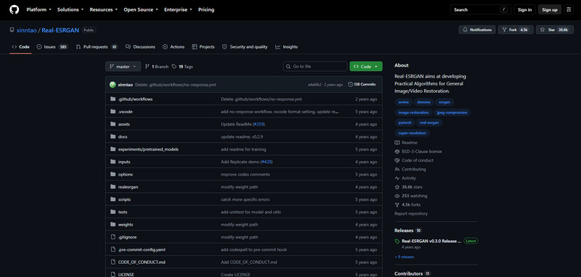Viewport: 581px width, 277px height.
Task: Expand the Open Source menu
Action: point(140,9)
